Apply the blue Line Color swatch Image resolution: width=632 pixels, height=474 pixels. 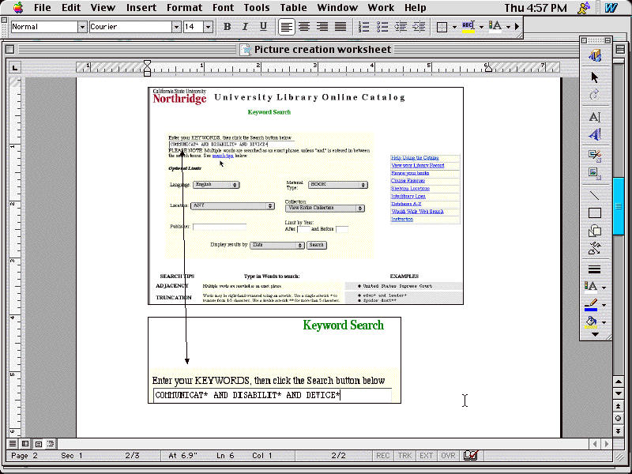[591, 305]
